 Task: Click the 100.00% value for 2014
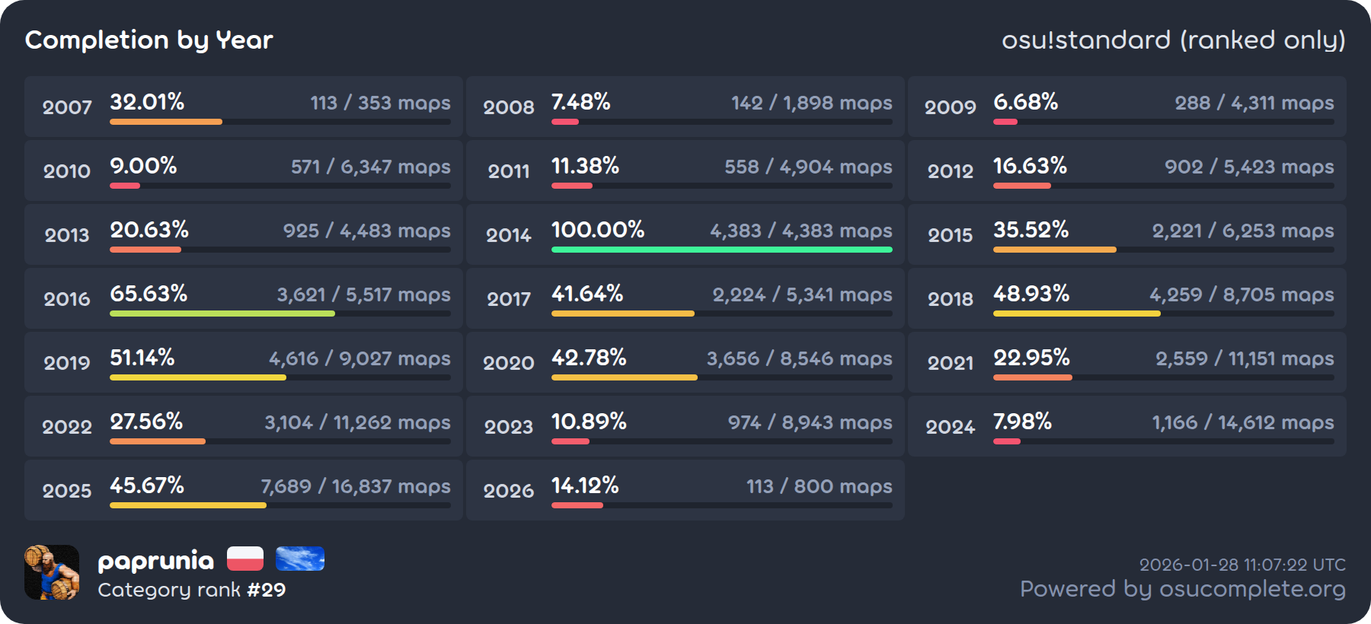coord(598,230)
